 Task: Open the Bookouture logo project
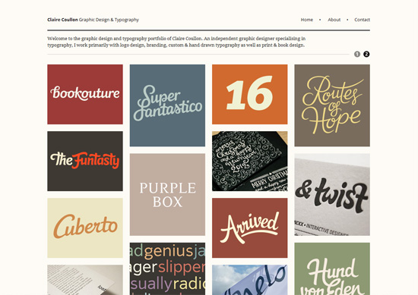[85, 94]
